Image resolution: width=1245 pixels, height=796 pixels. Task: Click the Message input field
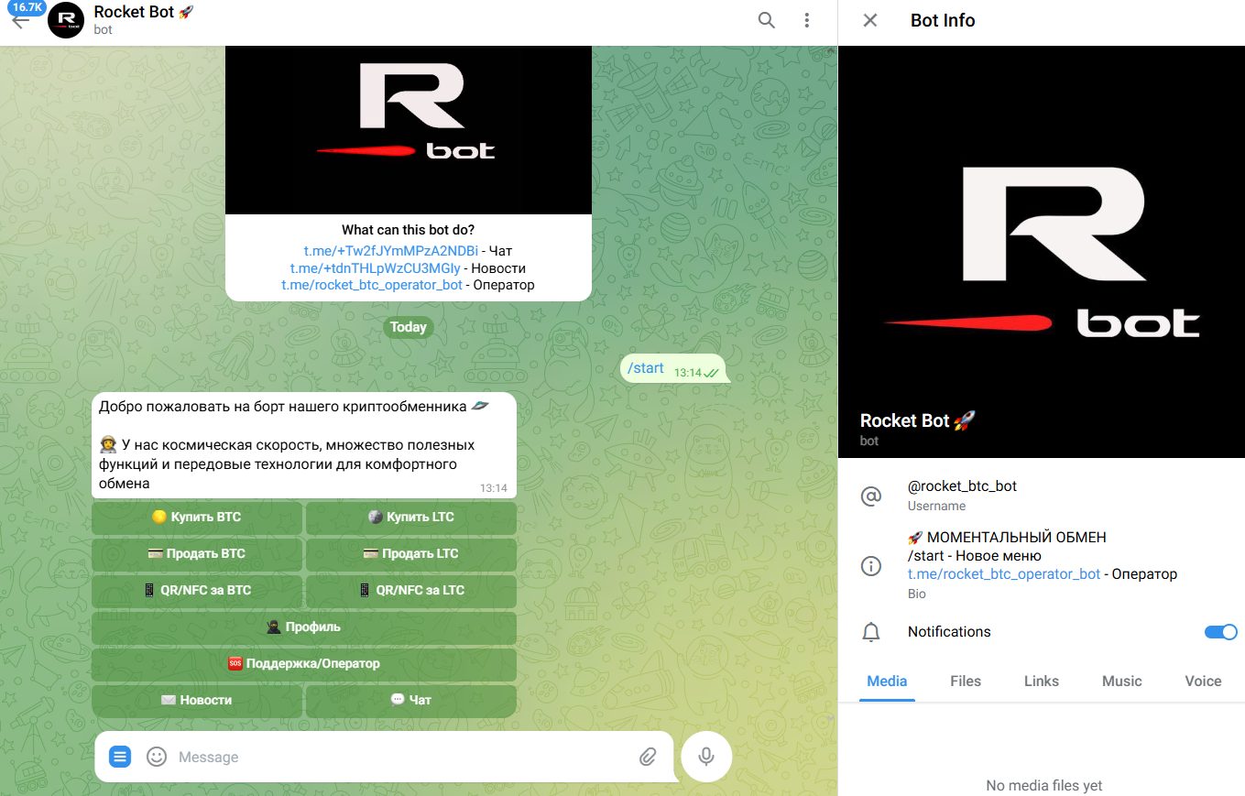(401, 757)
